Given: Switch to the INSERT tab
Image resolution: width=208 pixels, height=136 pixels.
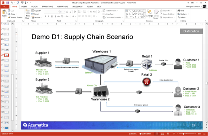Looking at the screenshot, I should pyautogui.click(x=24, y=6).
